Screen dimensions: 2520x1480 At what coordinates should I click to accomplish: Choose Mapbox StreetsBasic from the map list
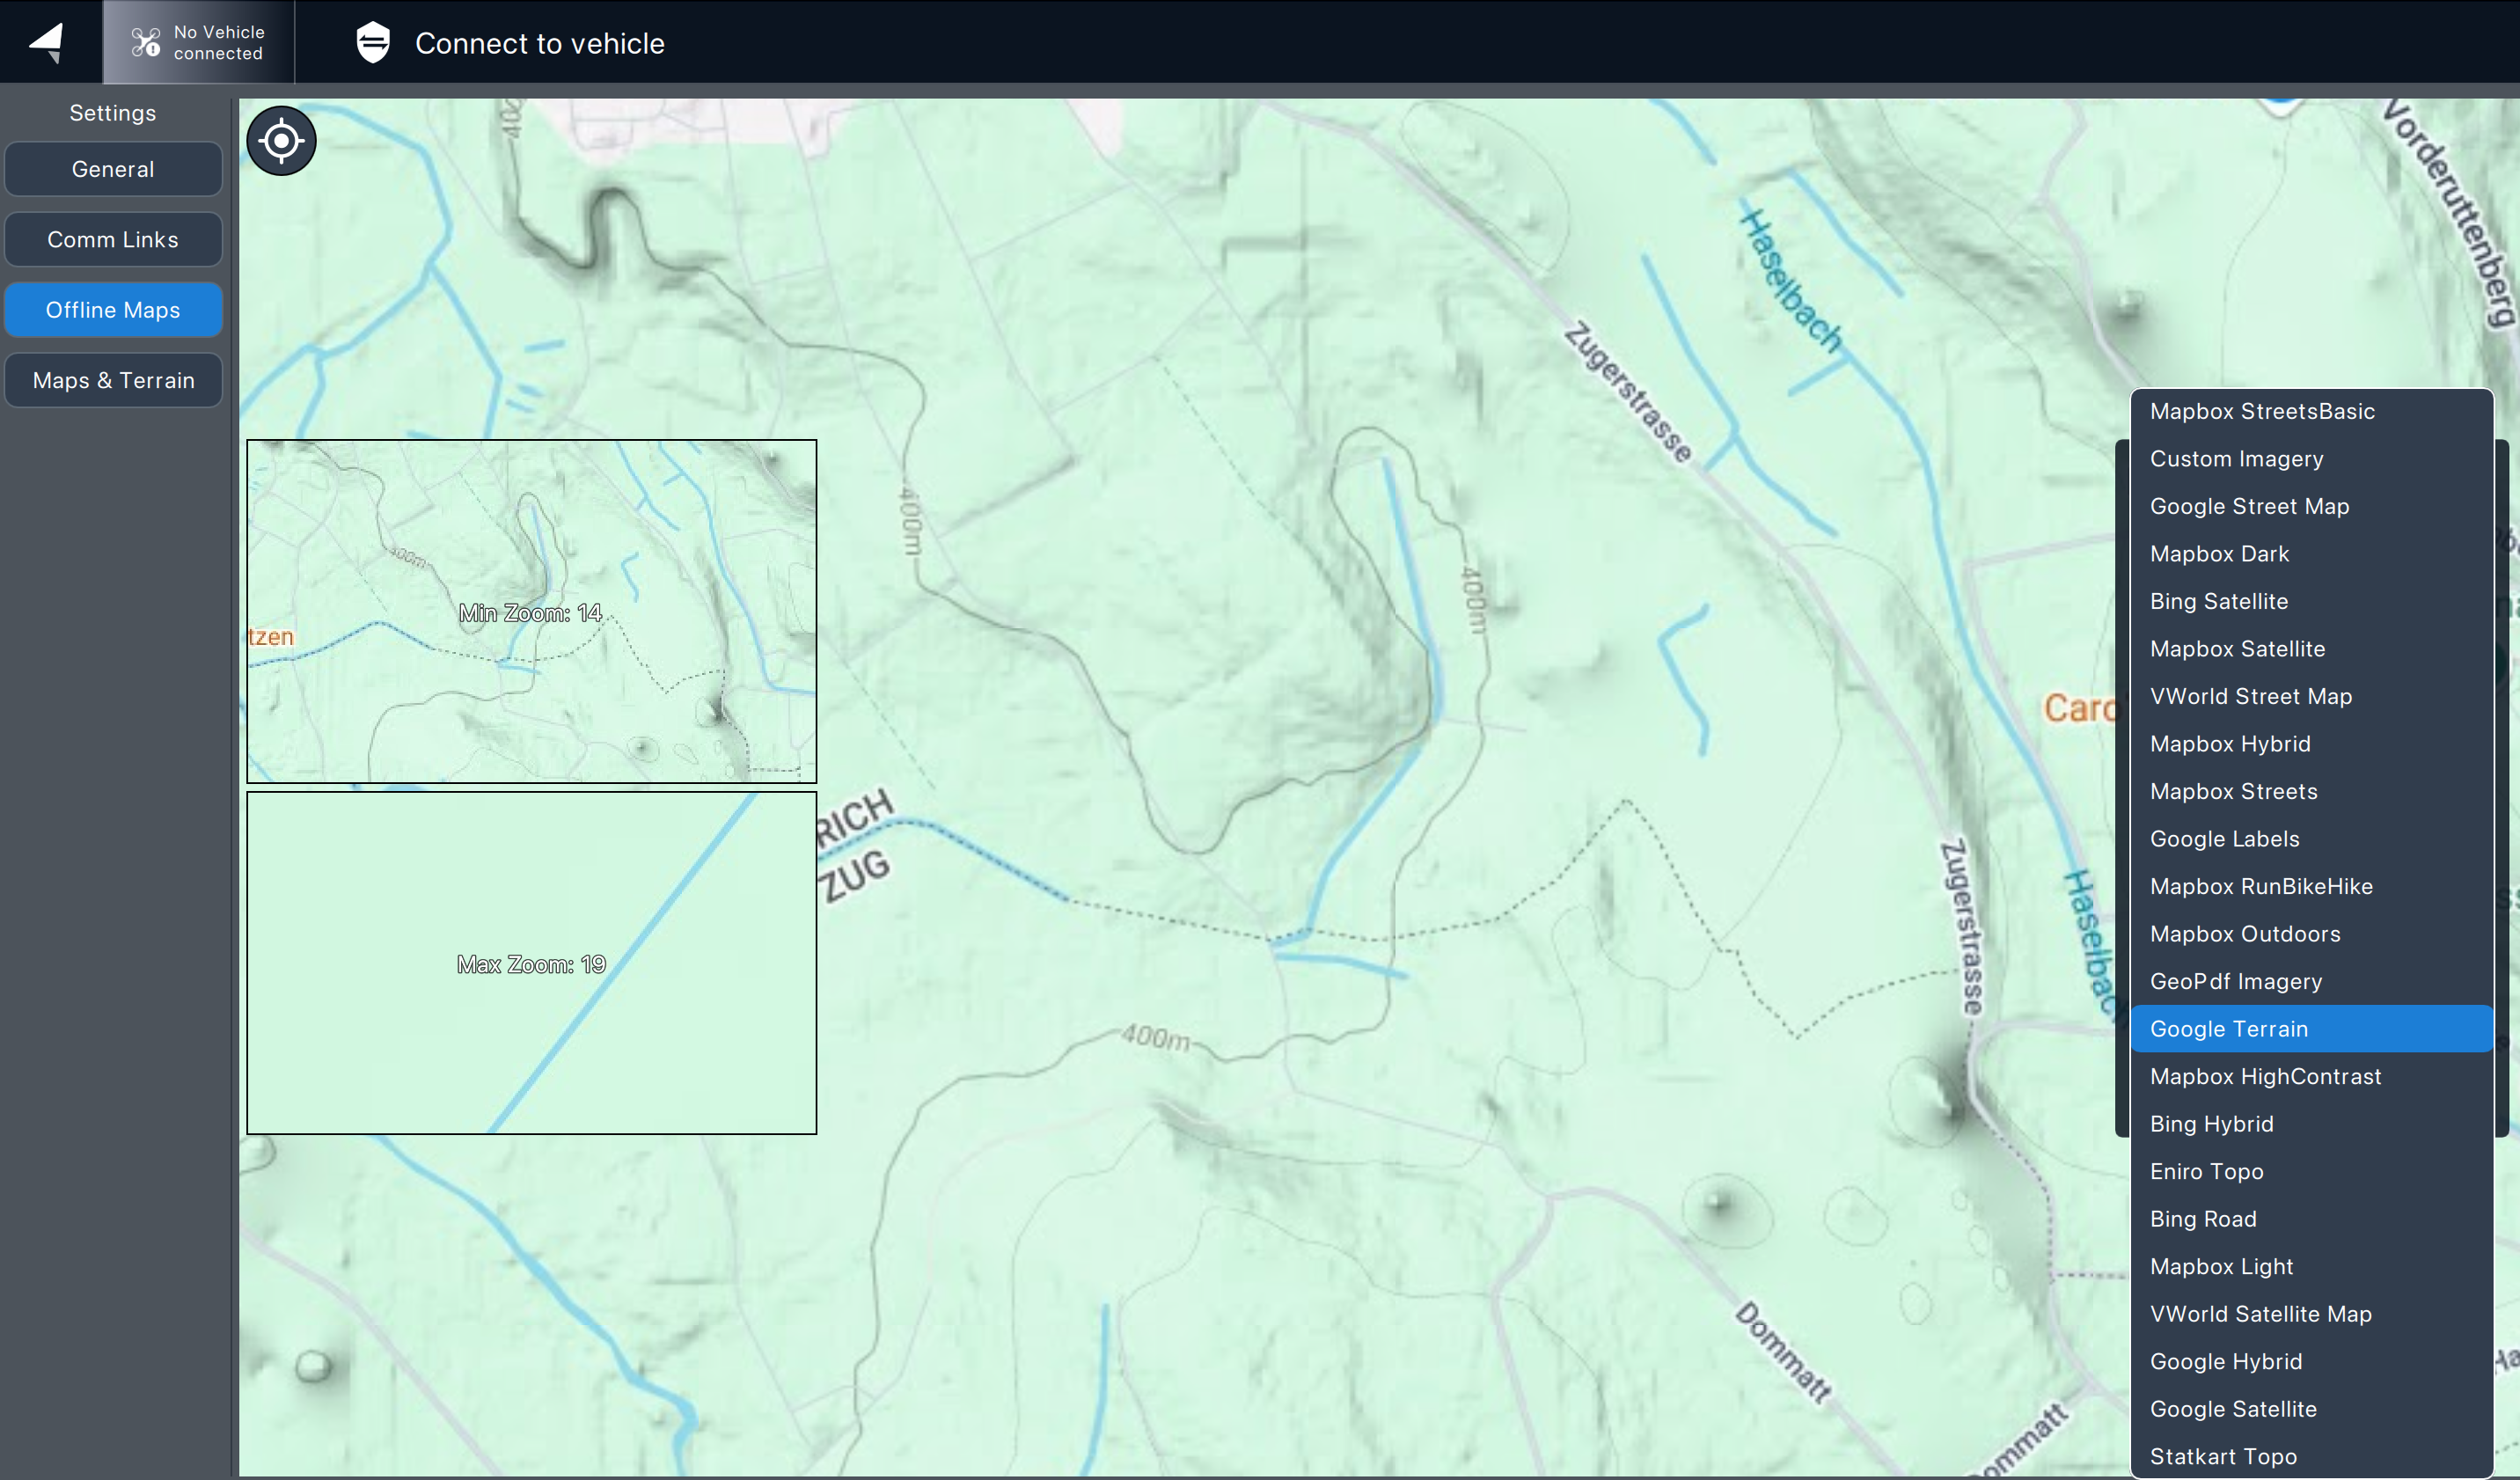tap(2262, 411)
